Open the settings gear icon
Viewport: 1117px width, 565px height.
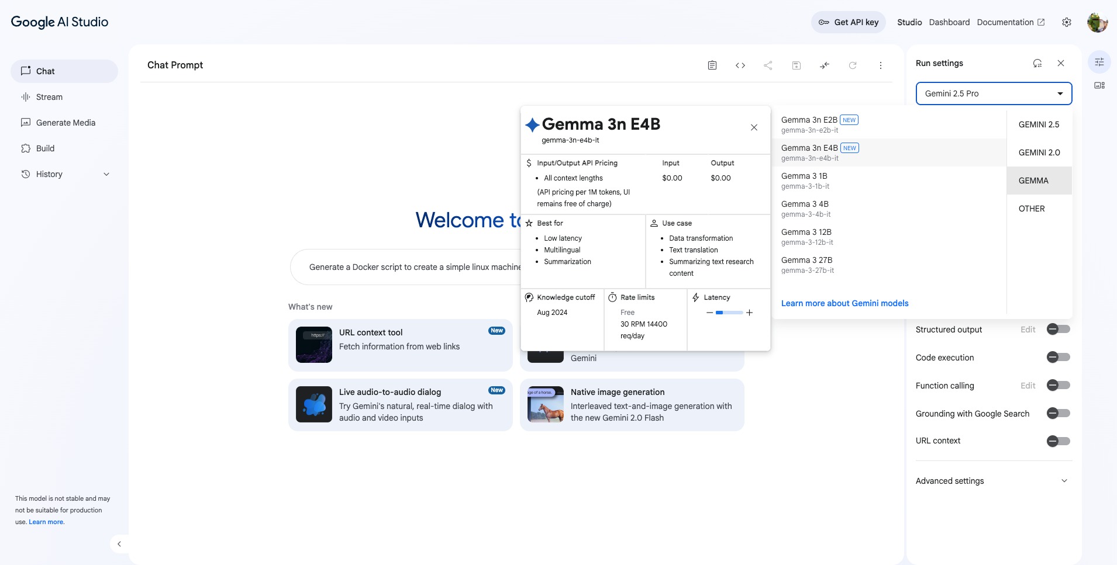(1067, 22)
